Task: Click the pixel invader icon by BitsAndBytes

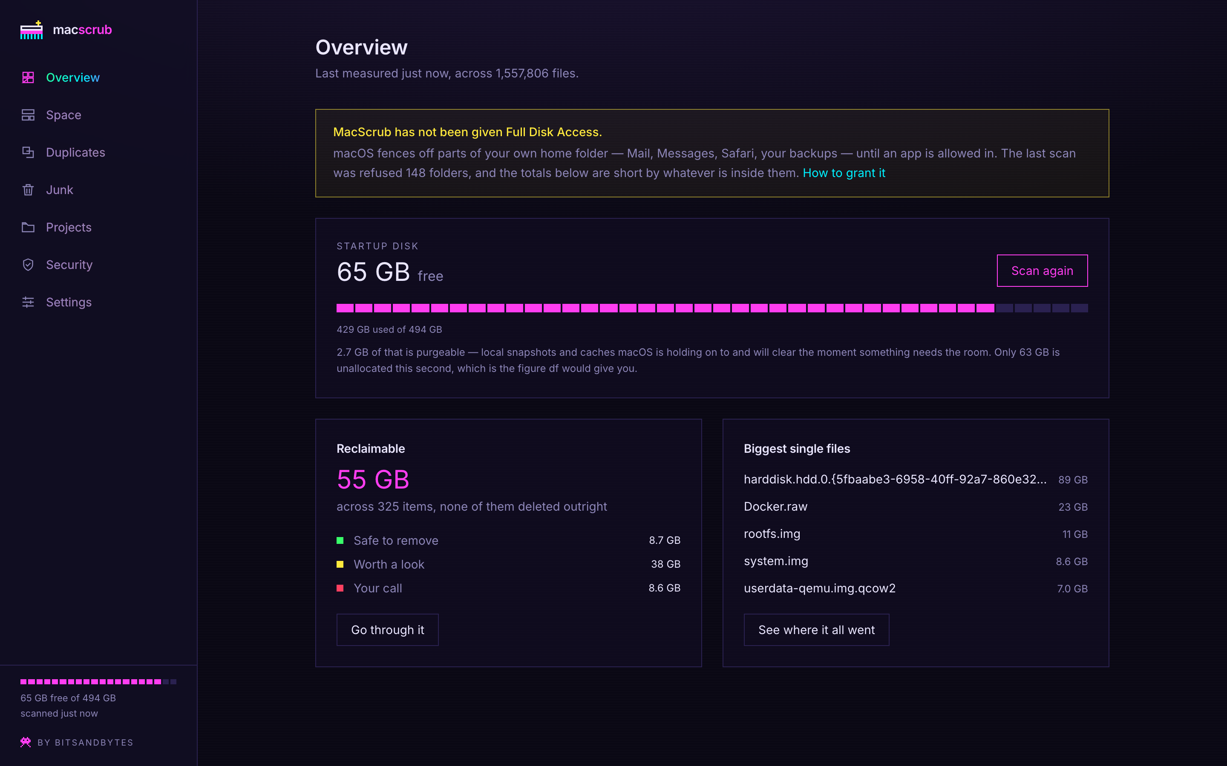Action: pos(26,742)
